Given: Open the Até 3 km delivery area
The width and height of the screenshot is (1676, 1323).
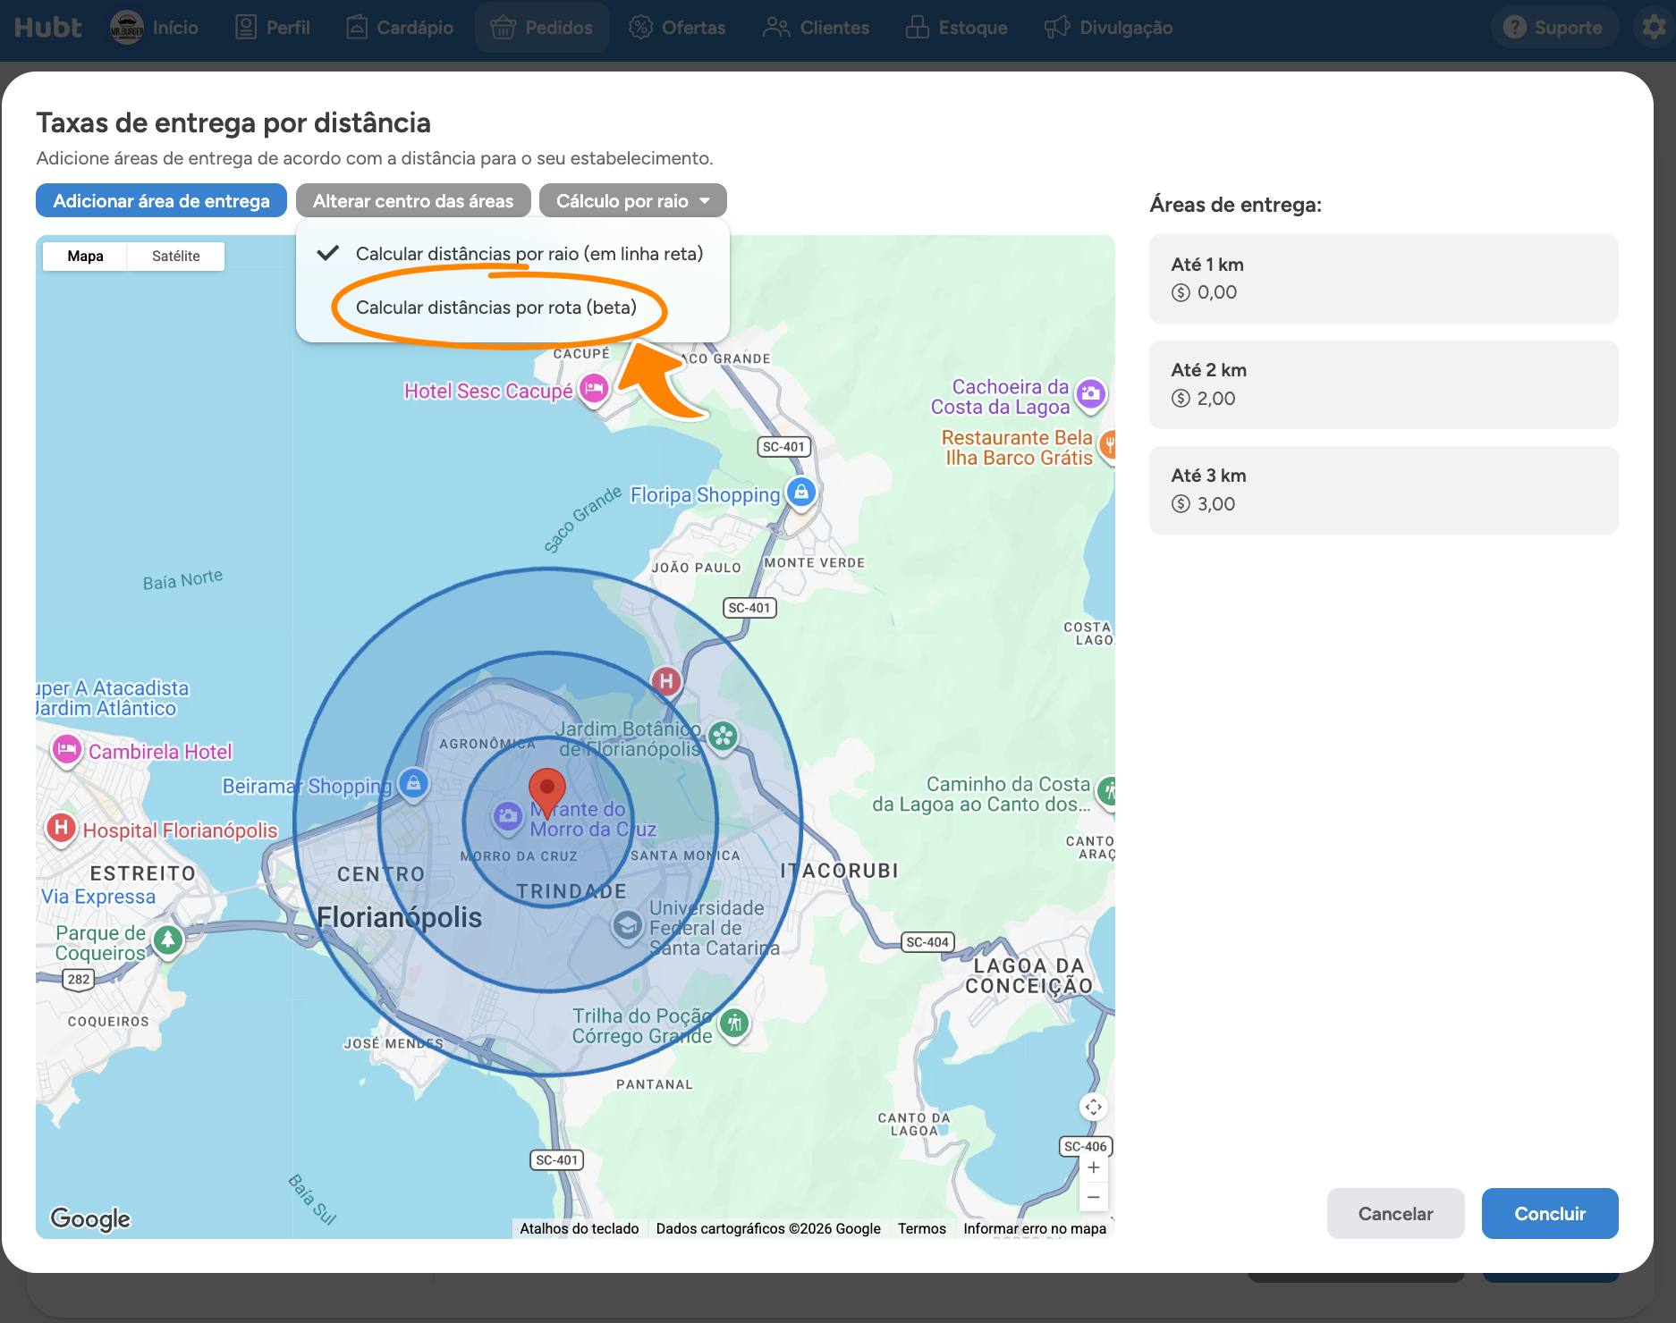Looking at the screenshot, I should click(1384, 490).
